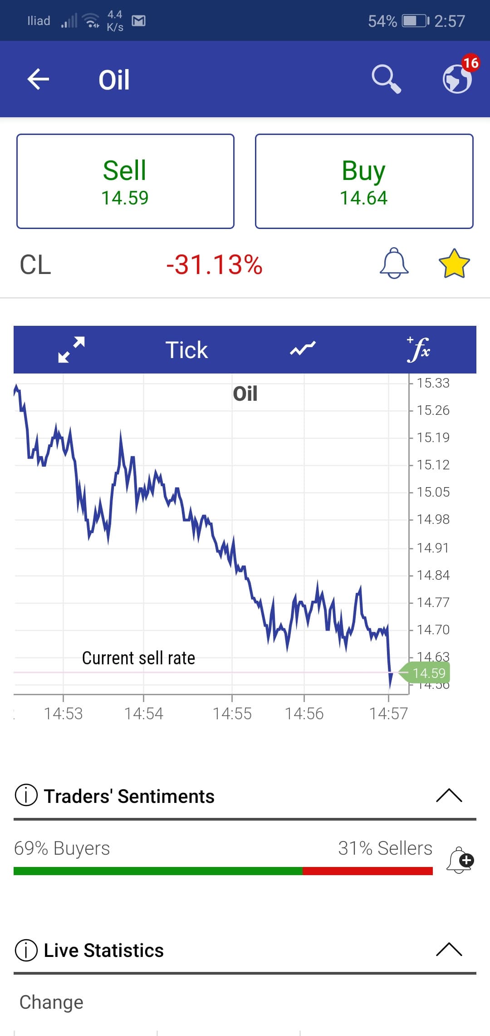This screenshot has width=490, height=1036.
Task: Tap the Sell 14.59 button
Action: point(125,181)
